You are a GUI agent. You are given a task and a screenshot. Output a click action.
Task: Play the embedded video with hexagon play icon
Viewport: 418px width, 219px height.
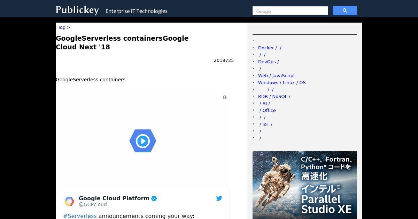[143, 141]
